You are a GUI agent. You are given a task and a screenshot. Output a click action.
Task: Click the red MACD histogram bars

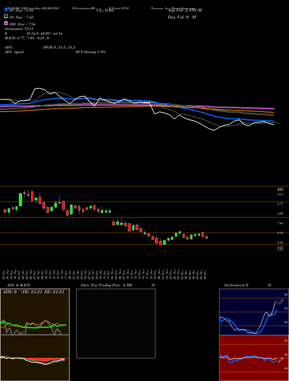pyautogui.click(x=44, y=360)
